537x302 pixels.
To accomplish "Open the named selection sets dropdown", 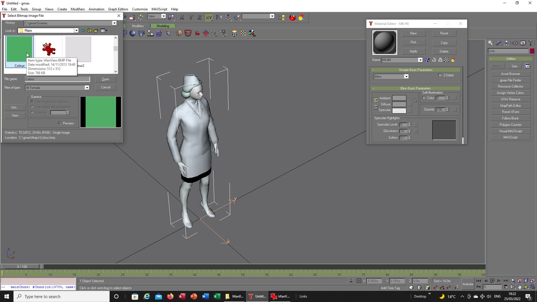I will (272, 16).
